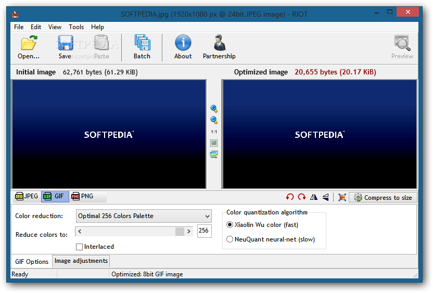
Task: Open the Batch processing tool
Action: pyautogui.click(x=142, y=47)
